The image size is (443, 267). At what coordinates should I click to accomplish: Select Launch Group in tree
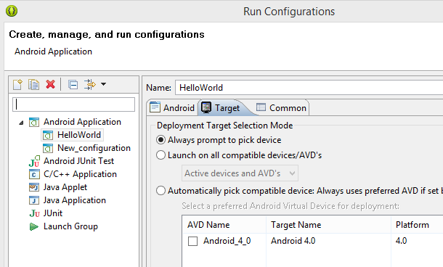70,226
